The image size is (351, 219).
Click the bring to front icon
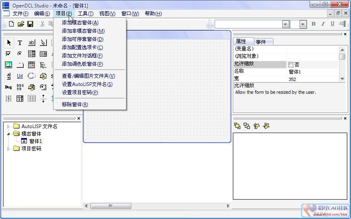(x=237, y=126)
